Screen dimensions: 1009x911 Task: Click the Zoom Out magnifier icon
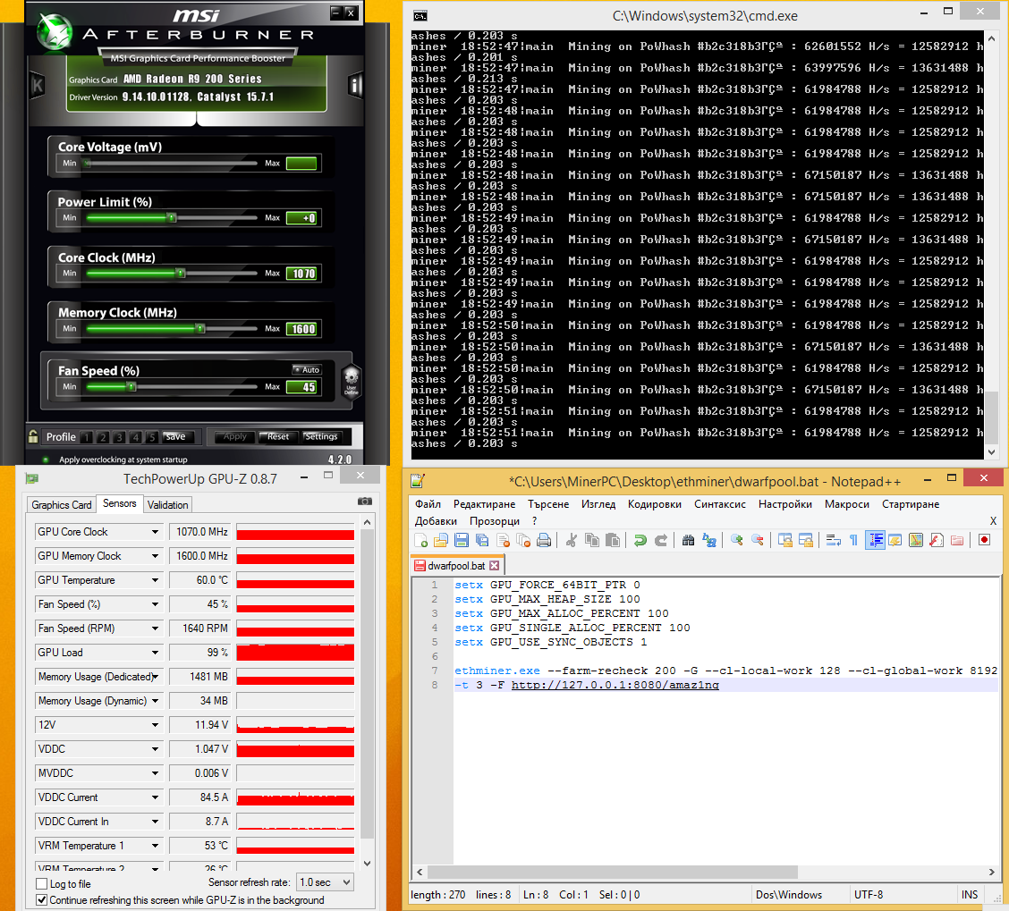(x=758, y=540)
